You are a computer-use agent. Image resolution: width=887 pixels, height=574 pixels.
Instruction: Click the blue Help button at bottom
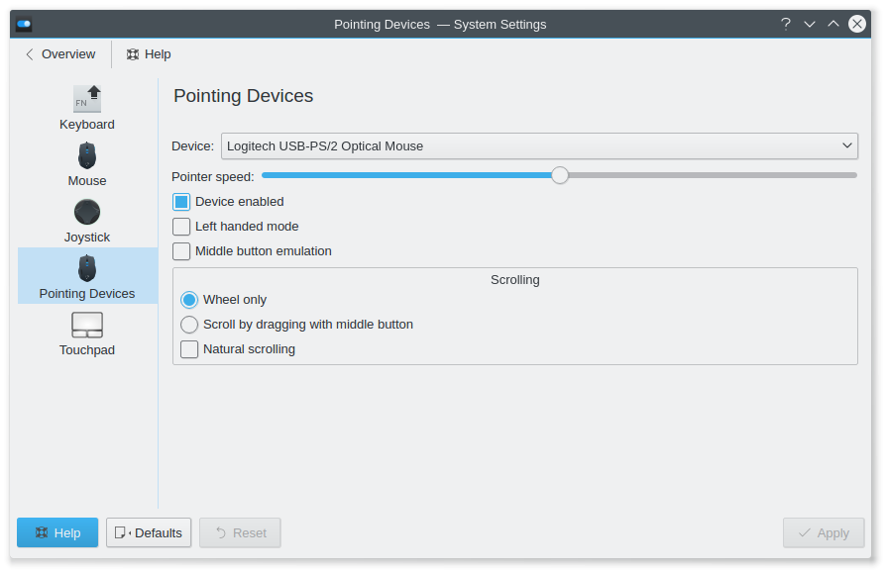[x=57, y=532]
